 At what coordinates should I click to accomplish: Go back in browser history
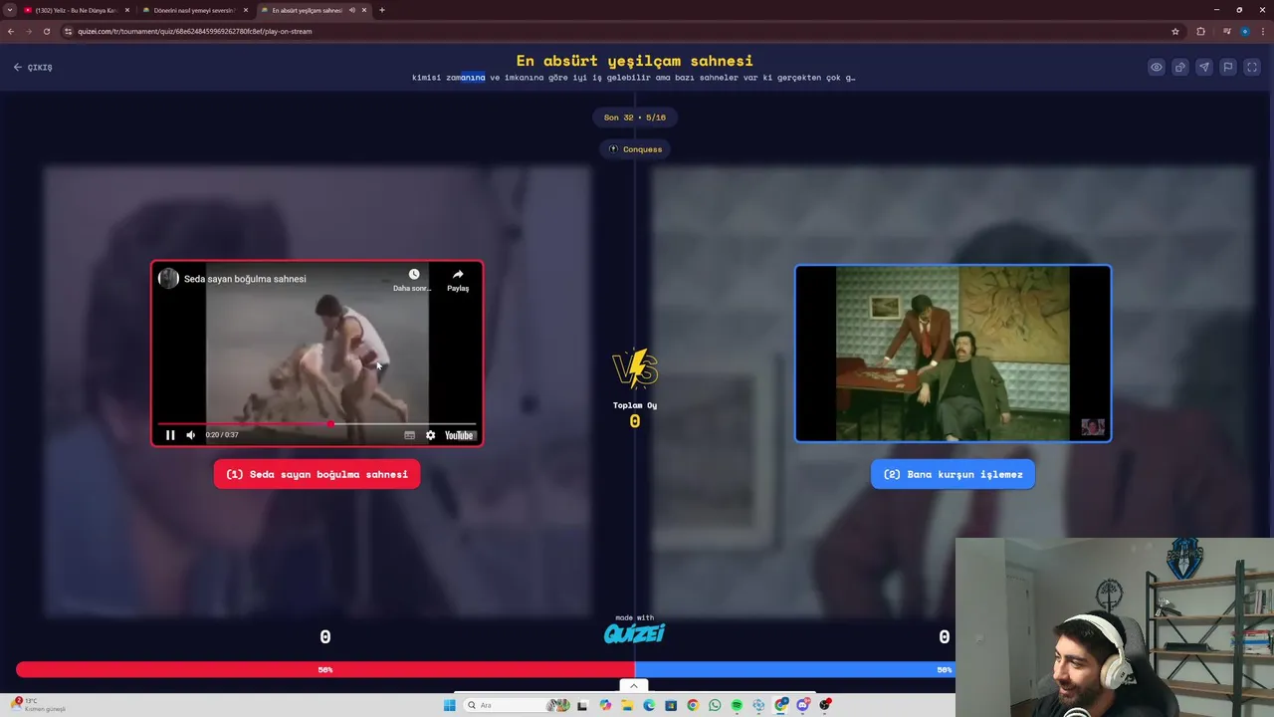point(11,31)
